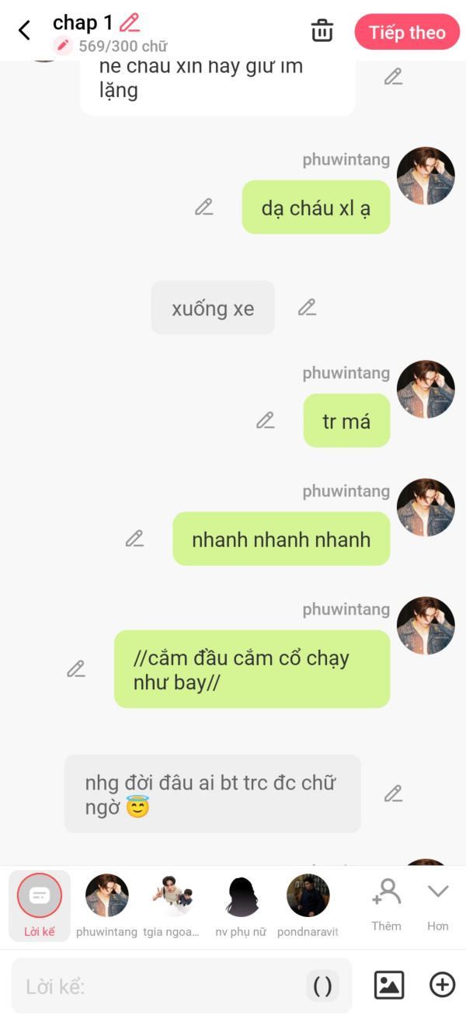The width and height of the screenshot is (466, 1015).
Task: Insert parentheses with the ( ) button
Action: (322, 985)
